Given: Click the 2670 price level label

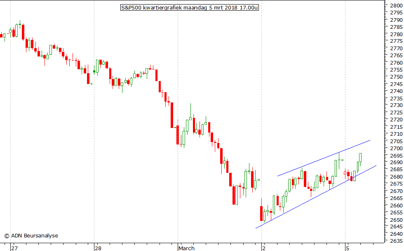Looking at the screenshot, I should point(396,191).
